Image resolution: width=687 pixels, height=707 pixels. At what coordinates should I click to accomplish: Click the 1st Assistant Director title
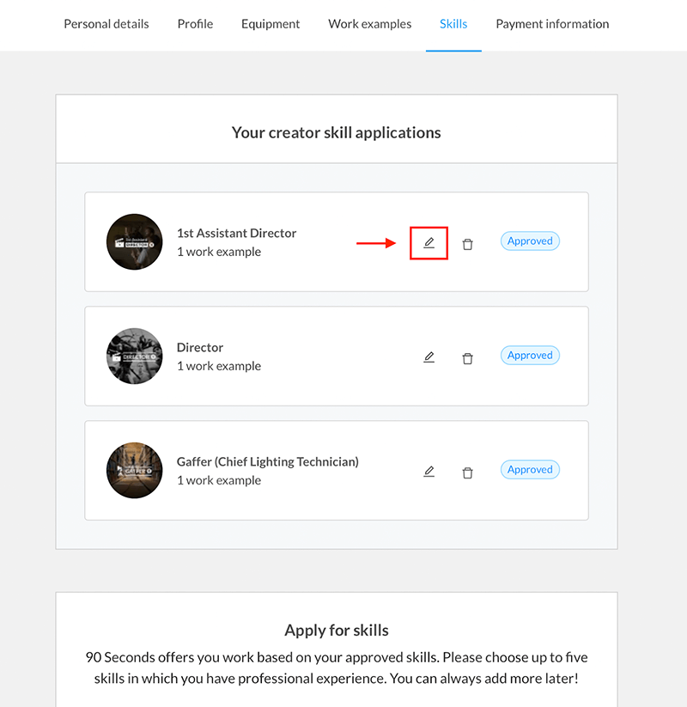(236, 233)
